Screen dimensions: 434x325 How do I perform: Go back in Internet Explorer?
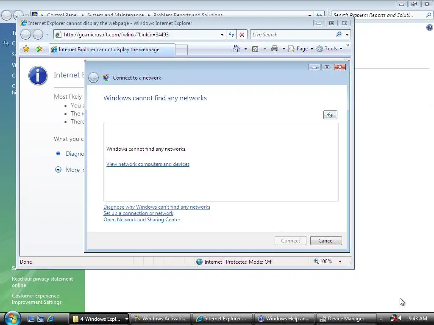pos(25,35)
